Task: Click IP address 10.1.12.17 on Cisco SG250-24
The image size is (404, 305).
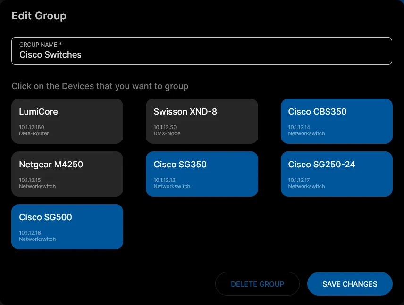Action: [x=299, y=180]
